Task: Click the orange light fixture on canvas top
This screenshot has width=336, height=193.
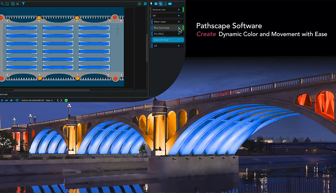Action: tap(39, 18)
